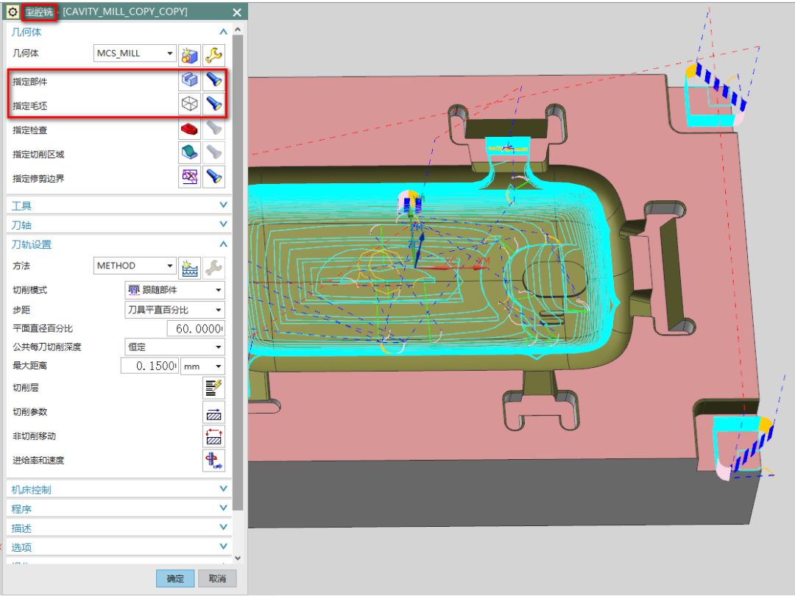Viewport: 795px width, 596px height.
Task: Click the Specify Trim Boundaries (指定修剪边界) icon
Action: coord(190,177)
